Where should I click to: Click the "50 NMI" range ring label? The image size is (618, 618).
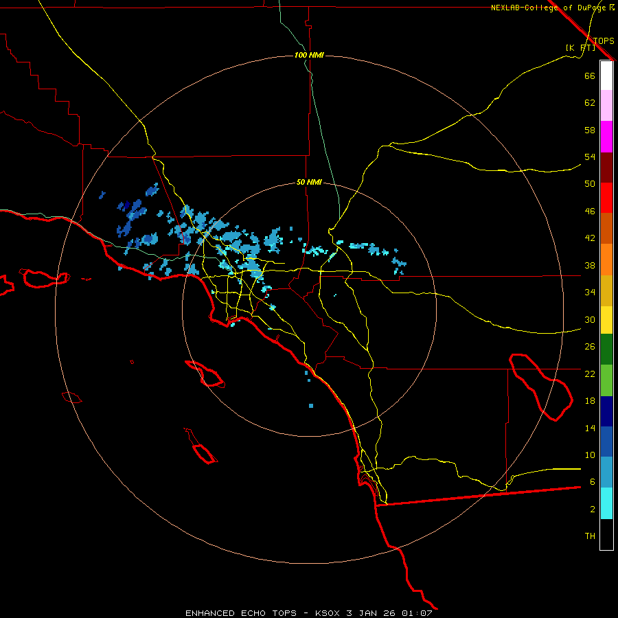pyautogui.click(x=309, y=182)
